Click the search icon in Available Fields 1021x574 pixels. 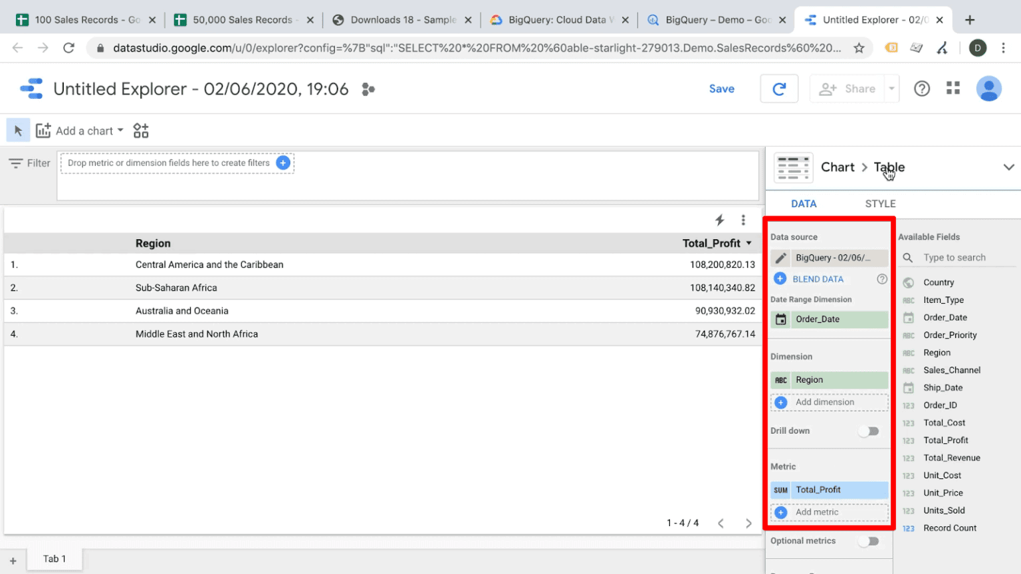point(908,257)
